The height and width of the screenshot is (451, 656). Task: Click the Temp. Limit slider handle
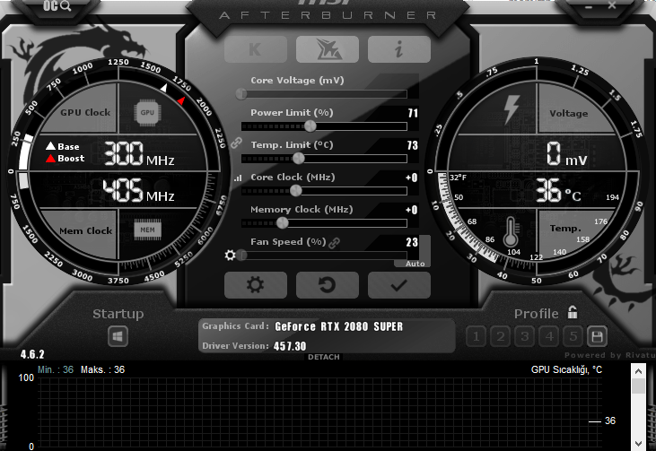click(x=298, y=159)
